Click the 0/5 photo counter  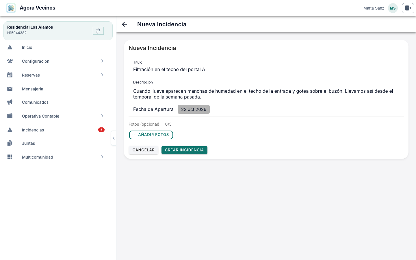pos(168,124)
